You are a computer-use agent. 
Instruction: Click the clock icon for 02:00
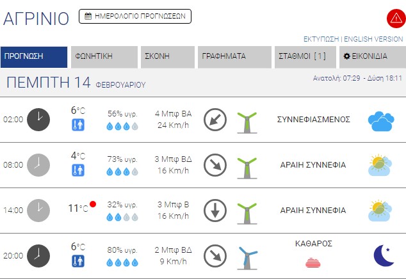click(38, 120)
